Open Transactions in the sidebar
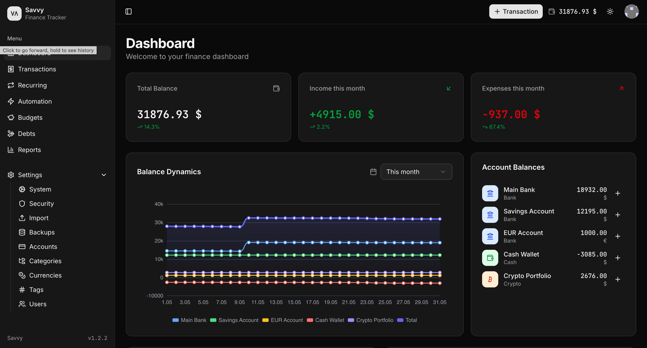The width and height of the screenshot is (647, 348). [57, 69]
